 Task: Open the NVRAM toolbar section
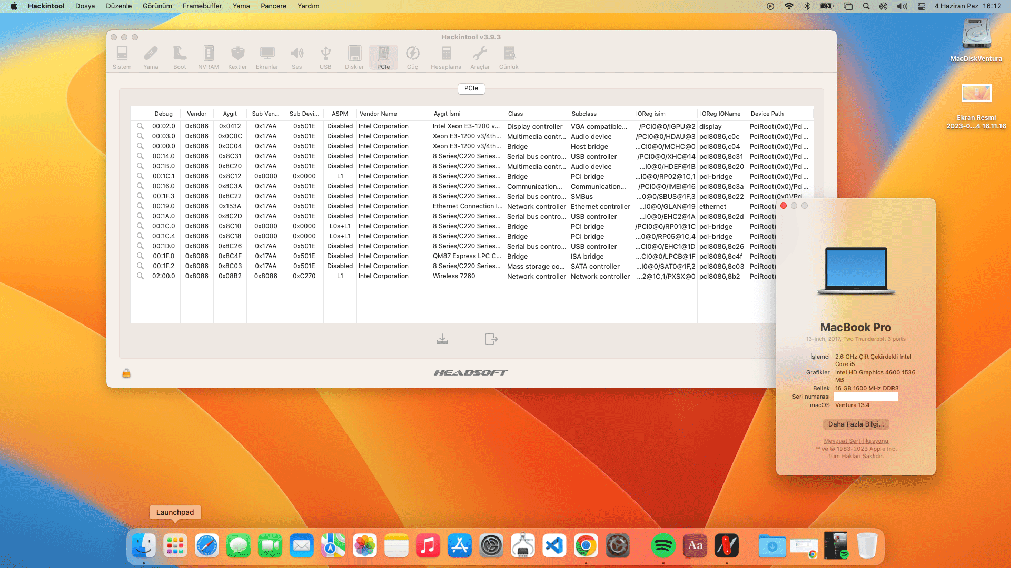[x=209, y=57]
